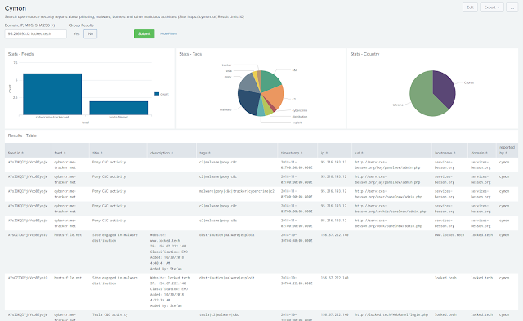Open the more options ellipsis menu
523x321 pixels.
click(x=512, y=7)
